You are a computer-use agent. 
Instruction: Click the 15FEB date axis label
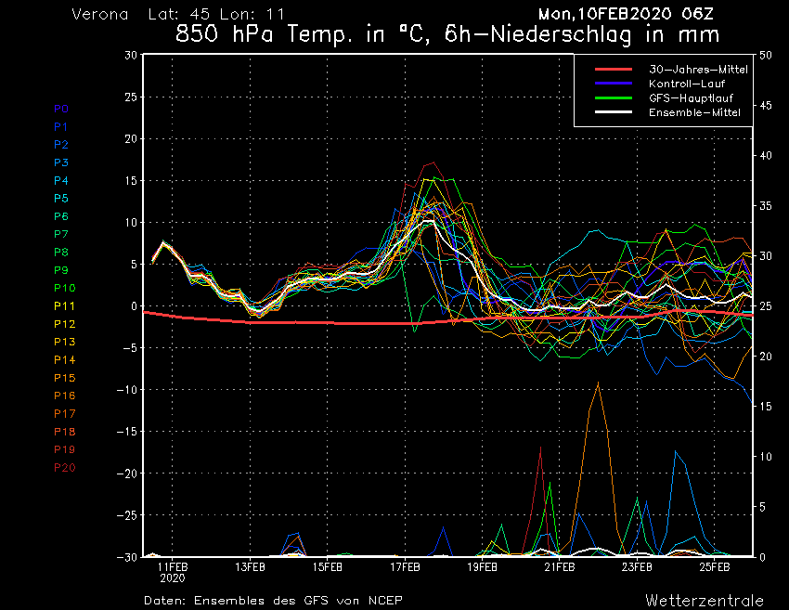click(x=328, y=567)
